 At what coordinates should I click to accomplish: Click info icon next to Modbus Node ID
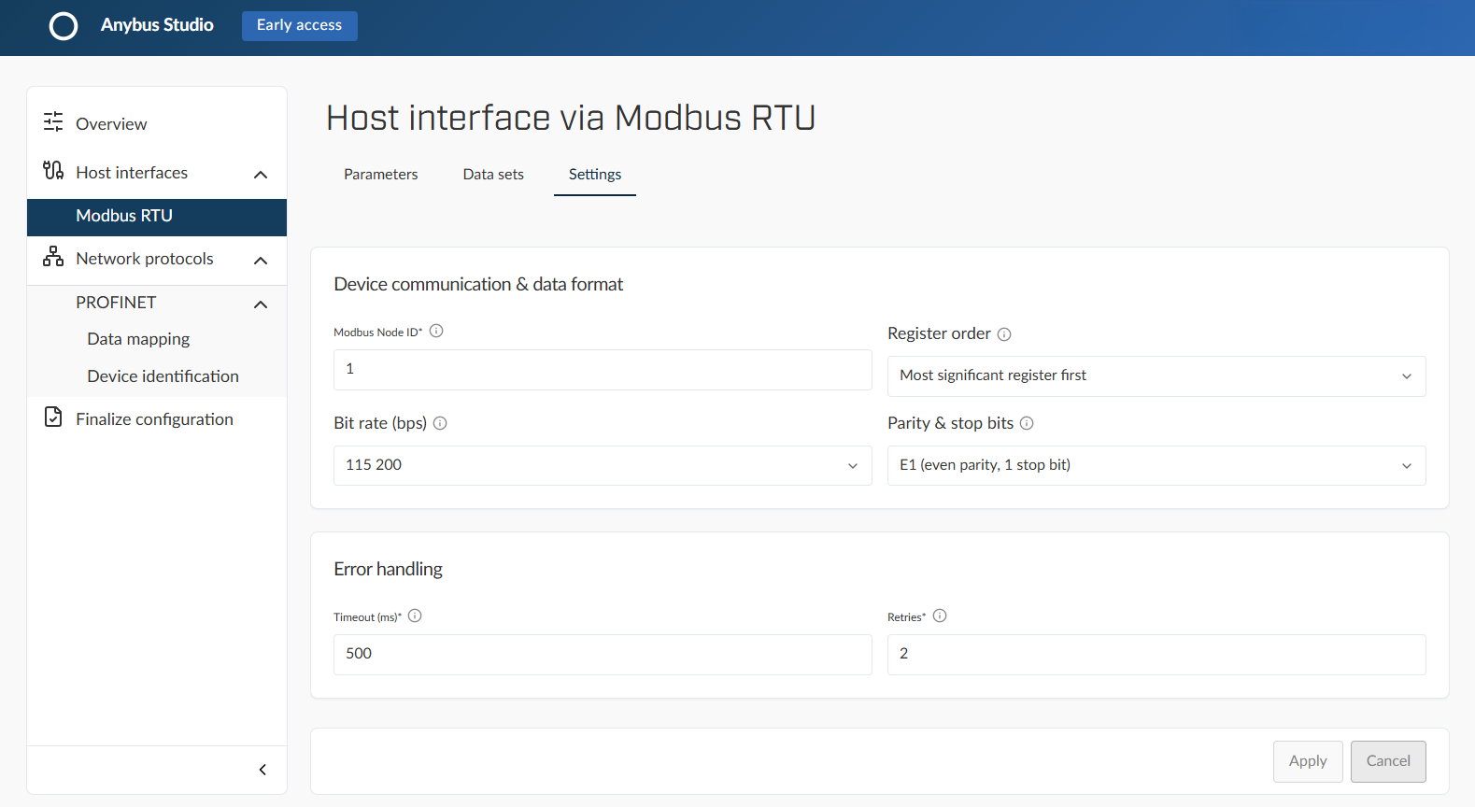pos(436,331)
